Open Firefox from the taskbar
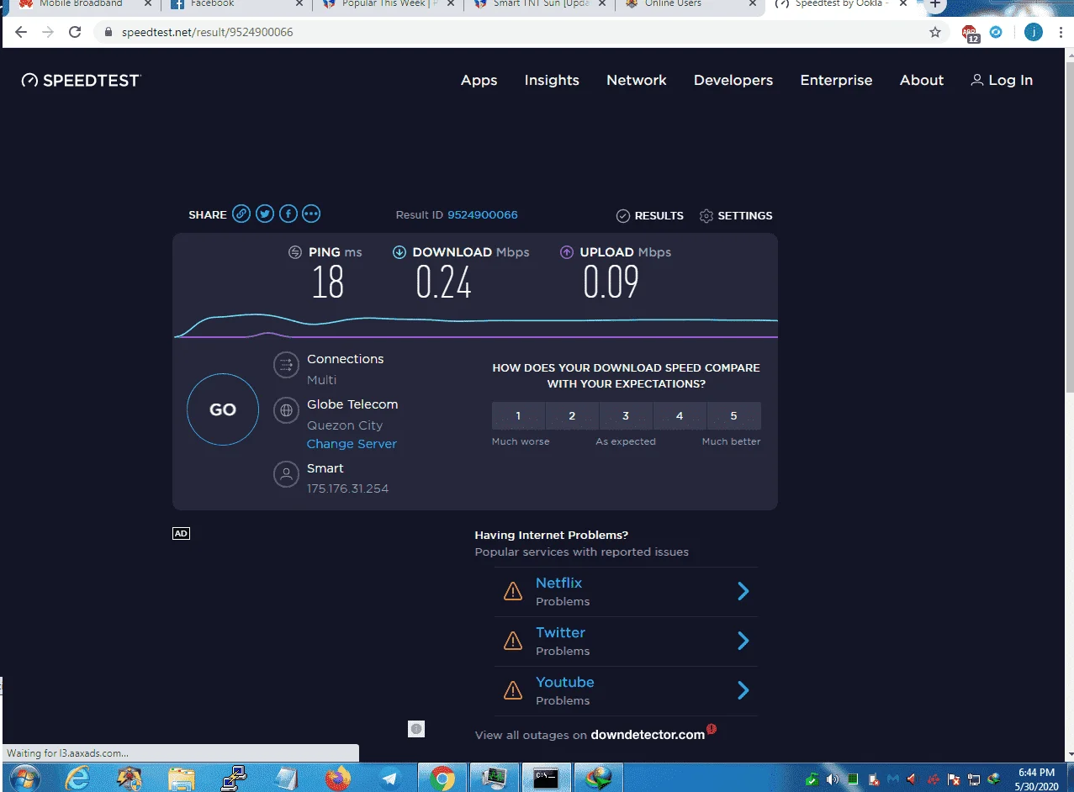Screen dimensions: 1074x792 (x=337, y=779)
